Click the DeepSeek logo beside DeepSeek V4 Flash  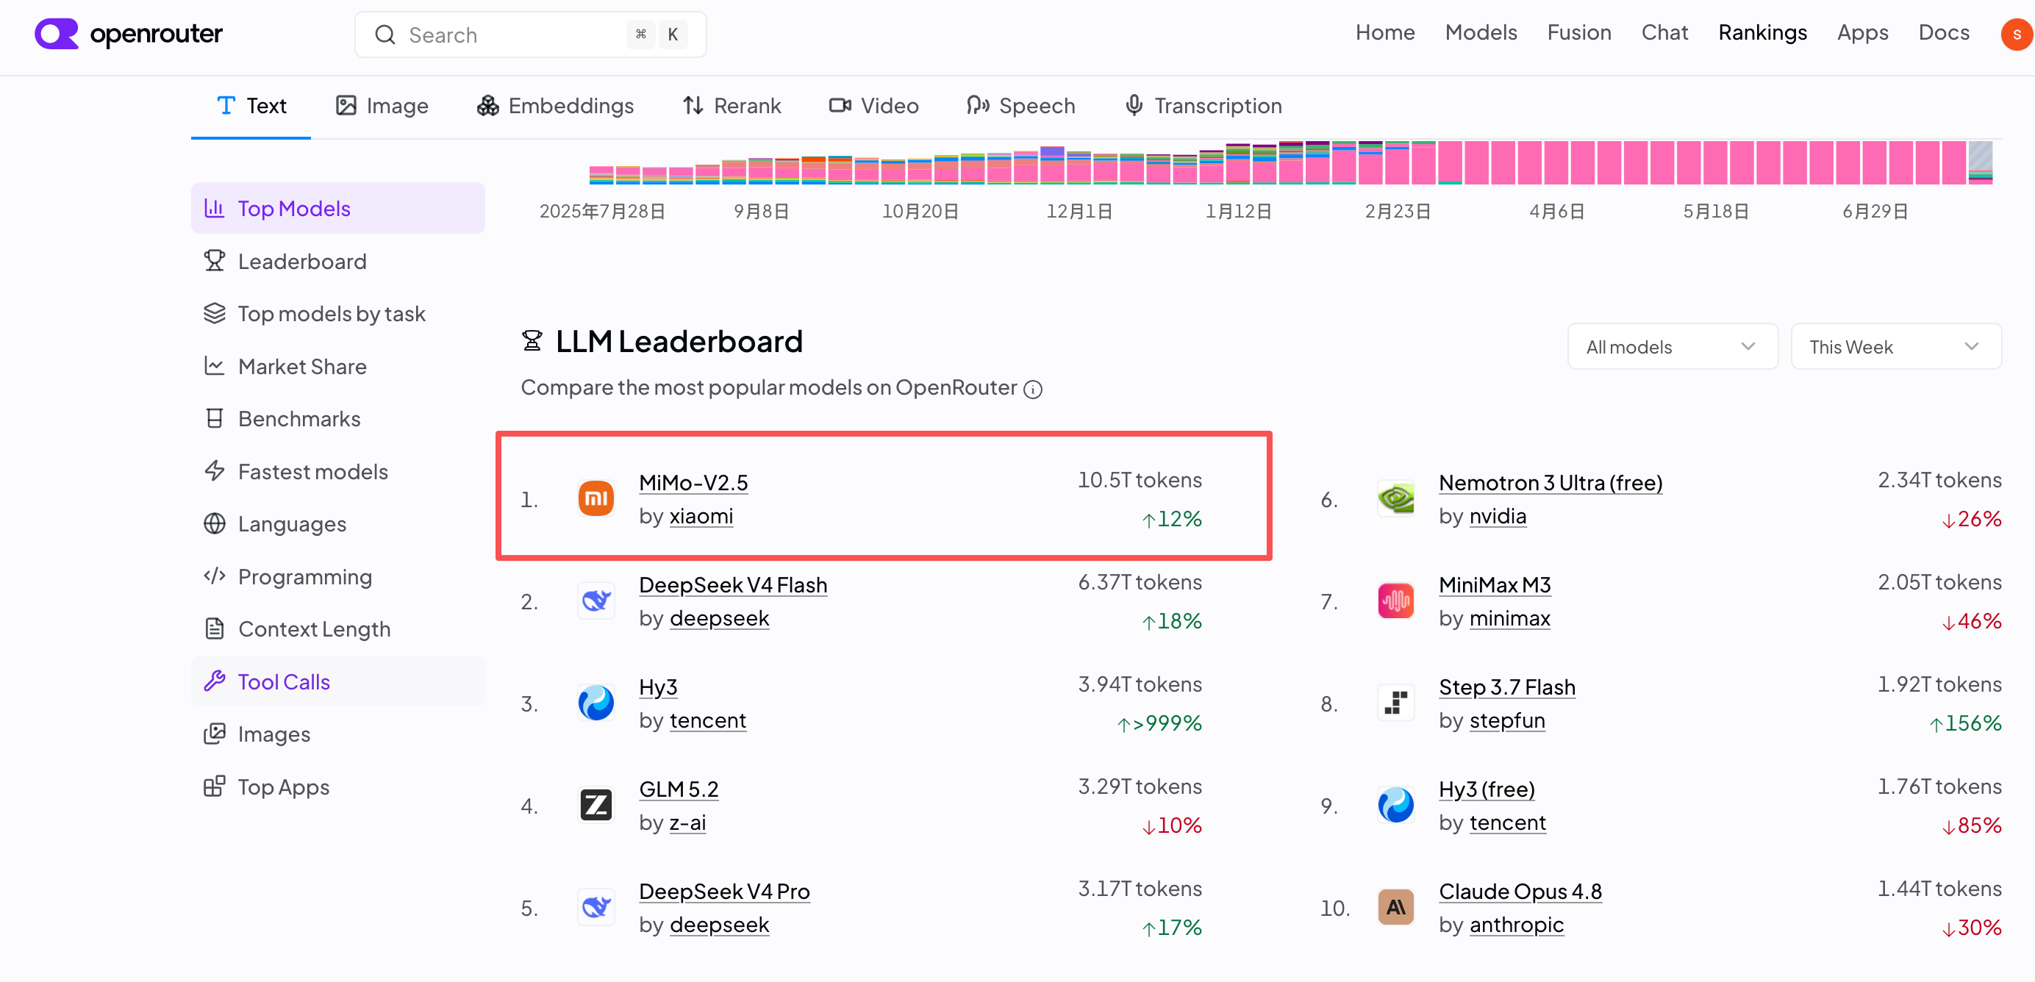(596, 601)
